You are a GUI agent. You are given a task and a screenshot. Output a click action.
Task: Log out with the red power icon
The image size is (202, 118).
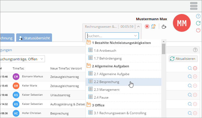[x=198, y=30]
